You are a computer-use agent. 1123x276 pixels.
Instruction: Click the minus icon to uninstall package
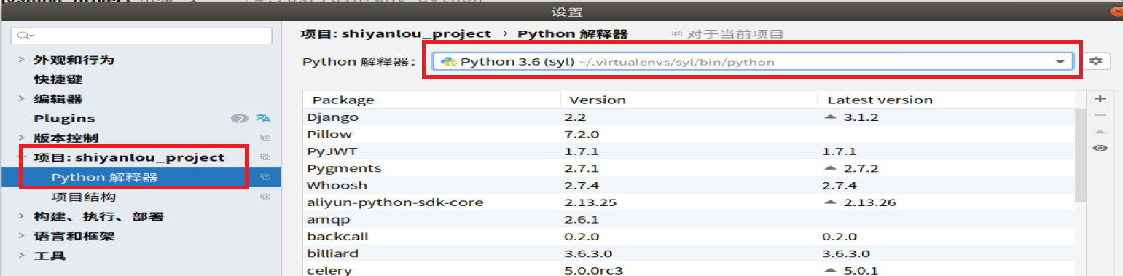tap(1100, 115)
